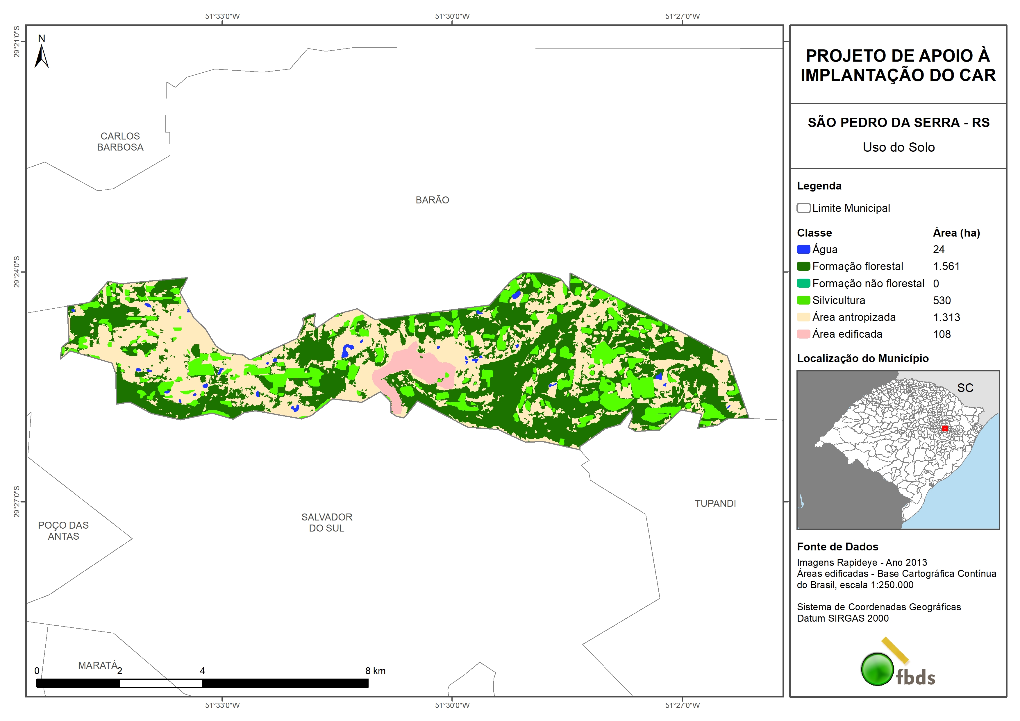Click the CARLOS BARBOSA map label
1020x721 pixels.
[x=120, y=142]
